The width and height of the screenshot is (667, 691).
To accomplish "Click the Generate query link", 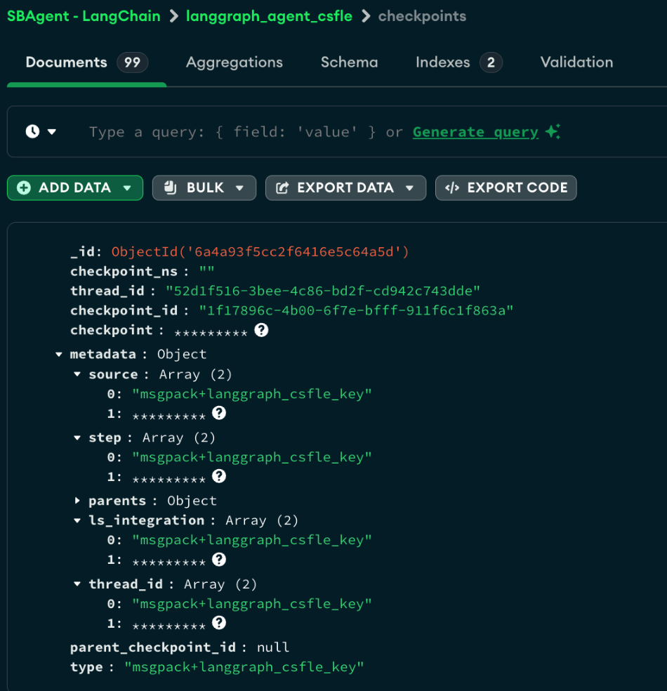I will click(475, 132).
